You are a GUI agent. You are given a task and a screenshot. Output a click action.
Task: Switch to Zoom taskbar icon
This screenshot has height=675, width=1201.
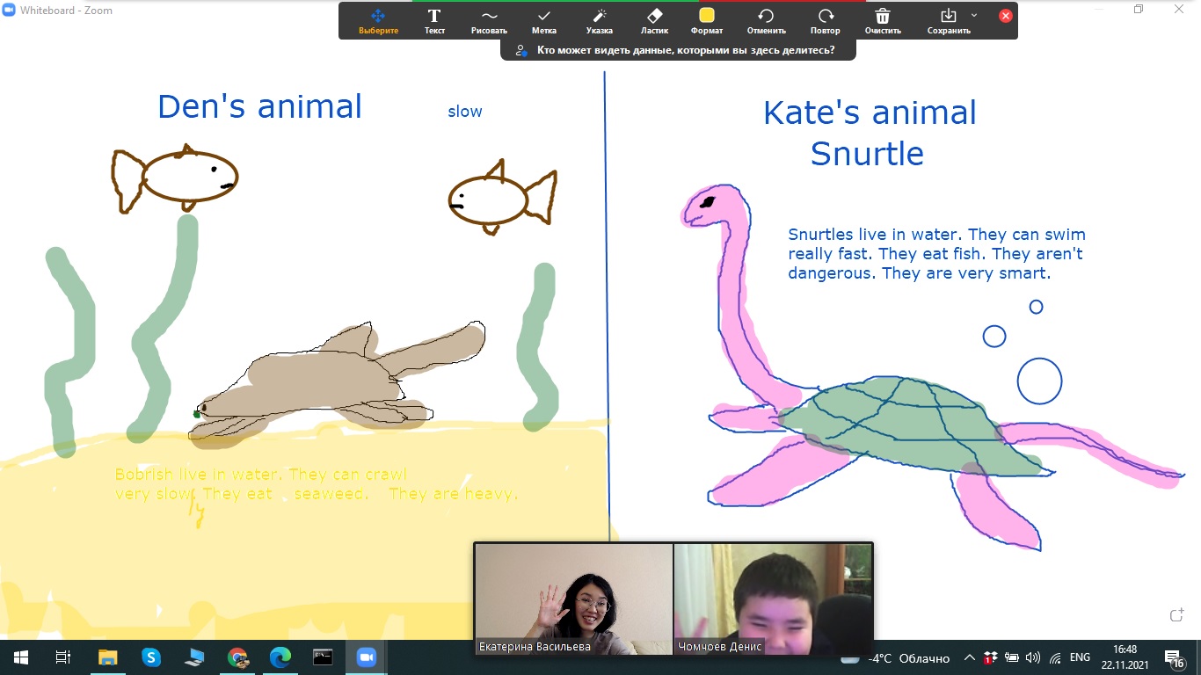366,657
